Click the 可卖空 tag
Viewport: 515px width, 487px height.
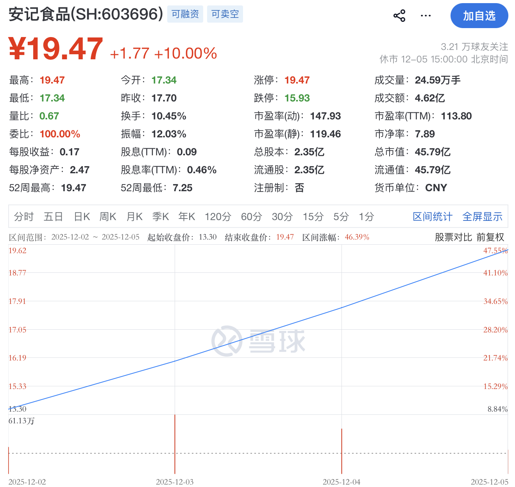[225, 14]
